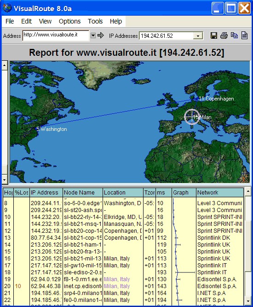Click the 5.Washington map label
Screen dimensions: 253x307
52,129
